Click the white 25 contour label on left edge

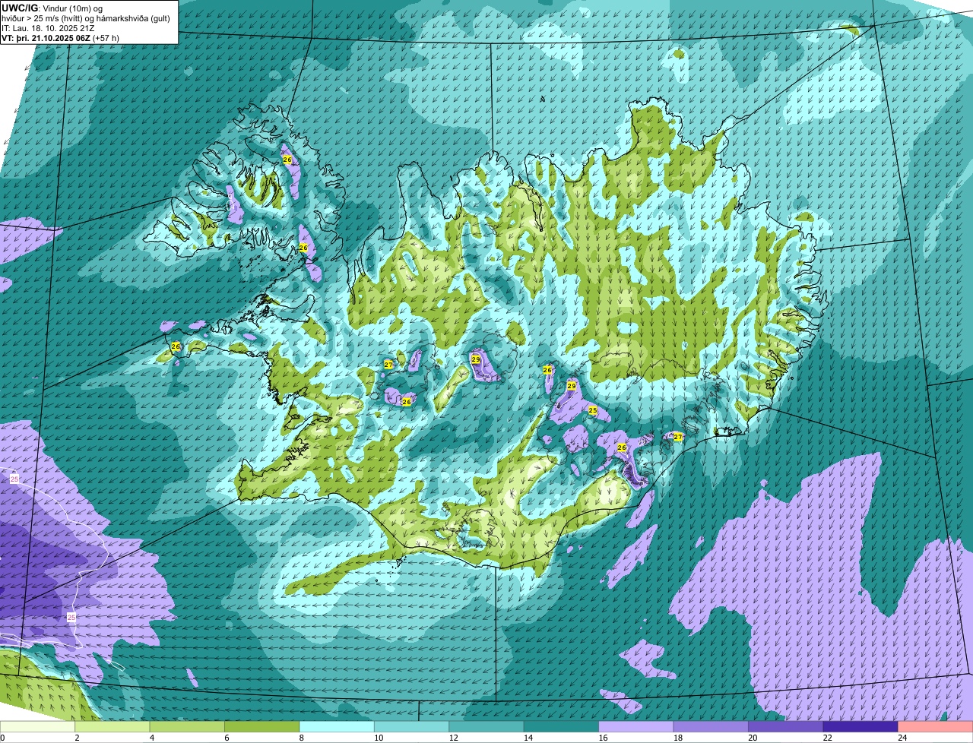[x=14, y=479]
